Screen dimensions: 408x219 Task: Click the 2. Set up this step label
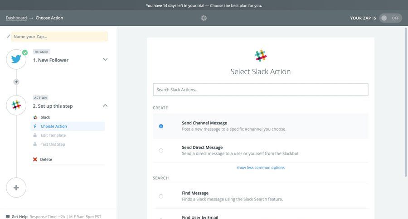(53, 106)
